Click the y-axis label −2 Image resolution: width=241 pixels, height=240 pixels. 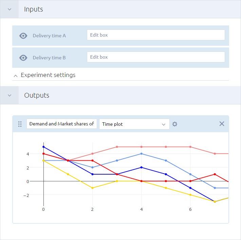(x=26, y=195)
